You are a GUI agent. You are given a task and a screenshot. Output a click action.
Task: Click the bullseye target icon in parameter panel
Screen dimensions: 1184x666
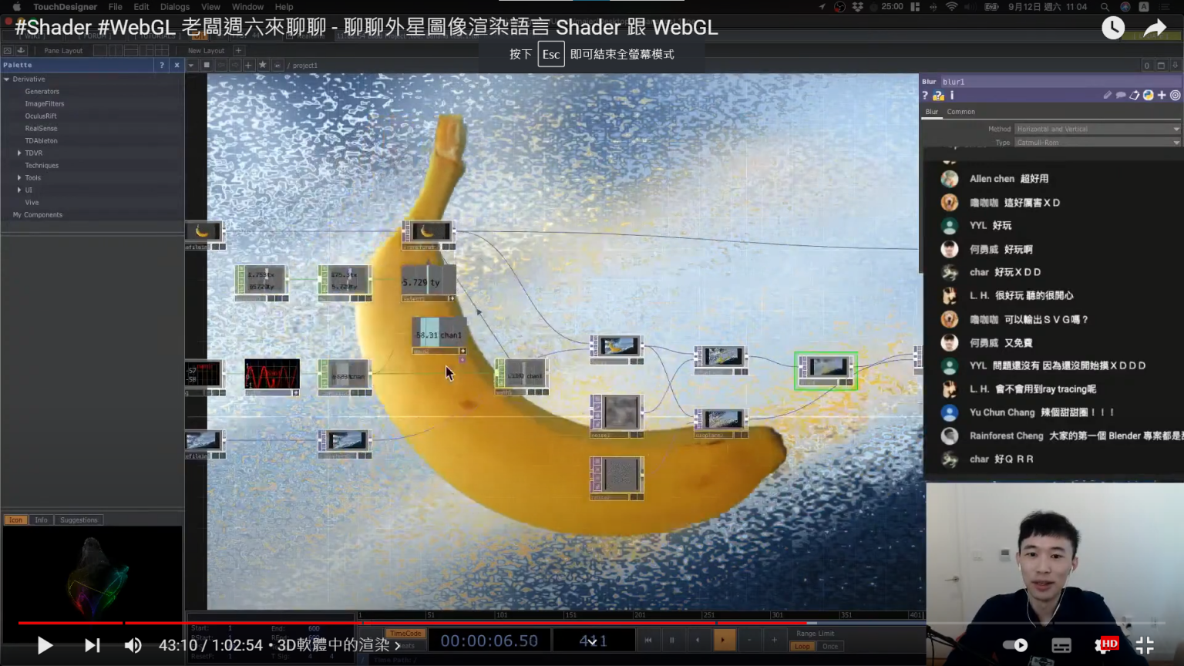pyautogui.click(x=1176, y=95)
